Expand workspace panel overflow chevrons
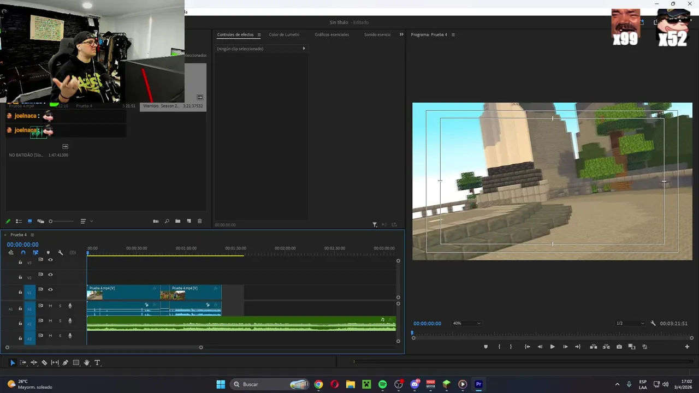This screenshot has width=699, height=393. coord(401,34)
